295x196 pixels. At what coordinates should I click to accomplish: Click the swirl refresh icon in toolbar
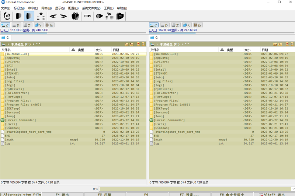(x=7, y=16)
